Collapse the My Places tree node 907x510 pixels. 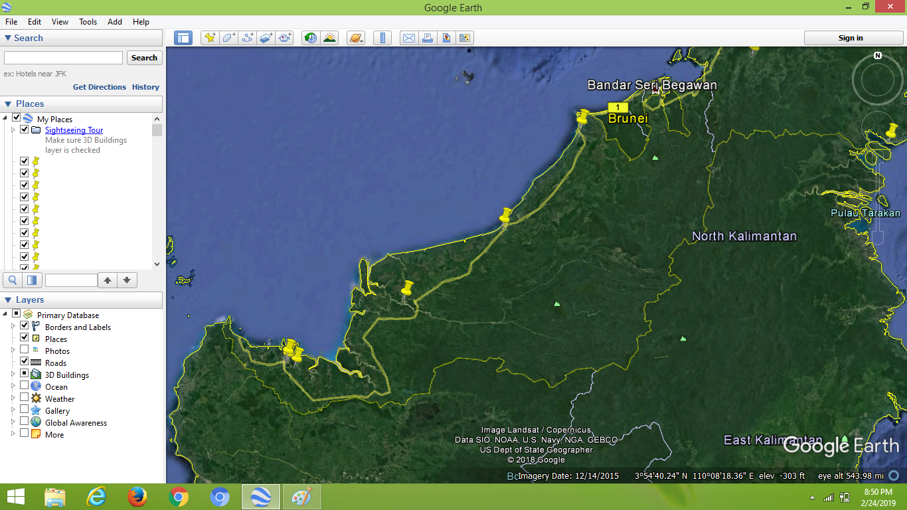pyautogui.click(x=5, y=118)
